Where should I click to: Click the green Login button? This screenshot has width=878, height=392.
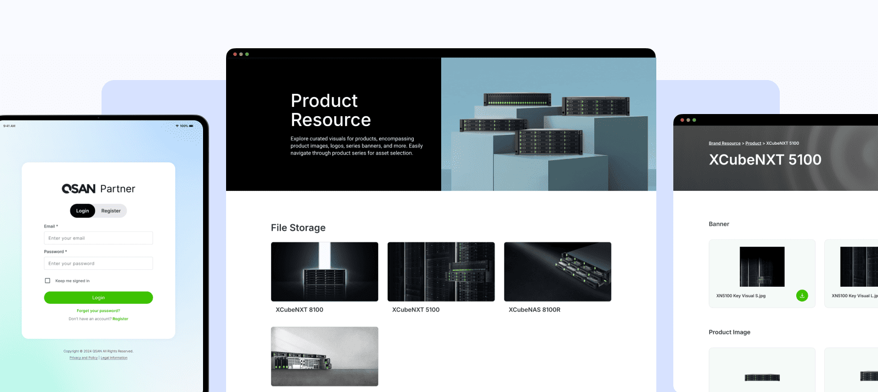(98, 298)
